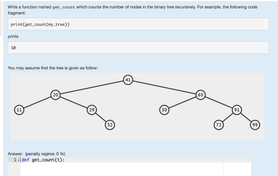Viewport: 278px width, 176px height.
Task: Click the root node labeled 41
Action: tap(128, 80)
